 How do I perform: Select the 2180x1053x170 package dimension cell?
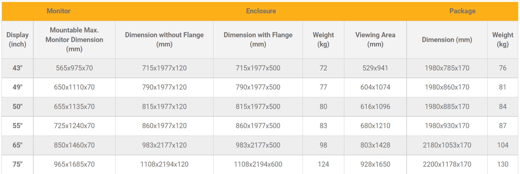coord(447,145)
